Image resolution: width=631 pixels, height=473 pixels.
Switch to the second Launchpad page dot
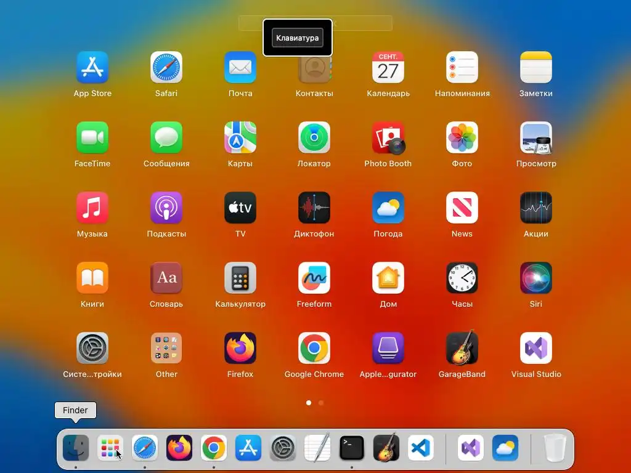click(320, 403)
